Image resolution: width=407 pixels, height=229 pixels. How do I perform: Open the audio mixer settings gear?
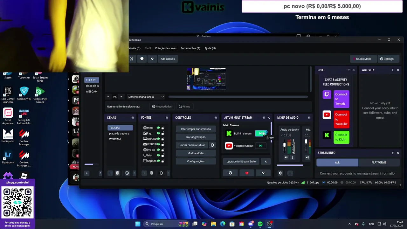click(x=280, y=173)
